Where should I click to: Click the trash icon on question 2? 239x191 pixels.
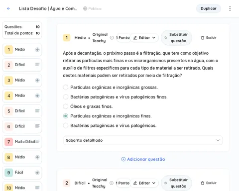pyautogui.click(x=203, y=183)
